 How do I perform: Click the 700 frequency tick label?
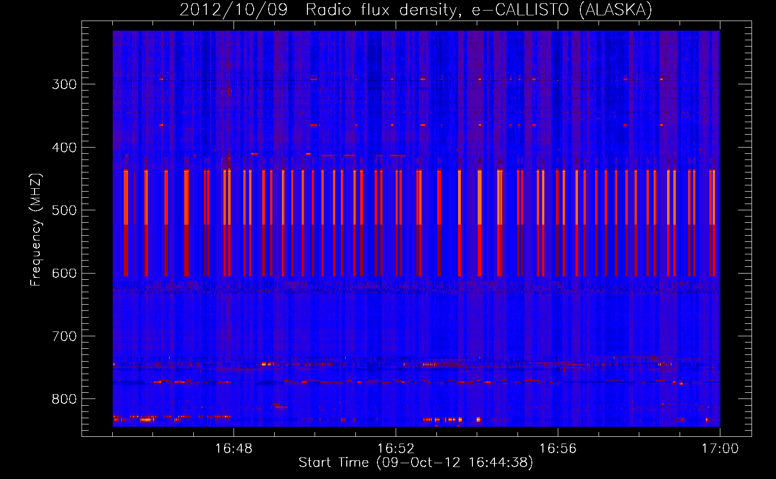64,336
